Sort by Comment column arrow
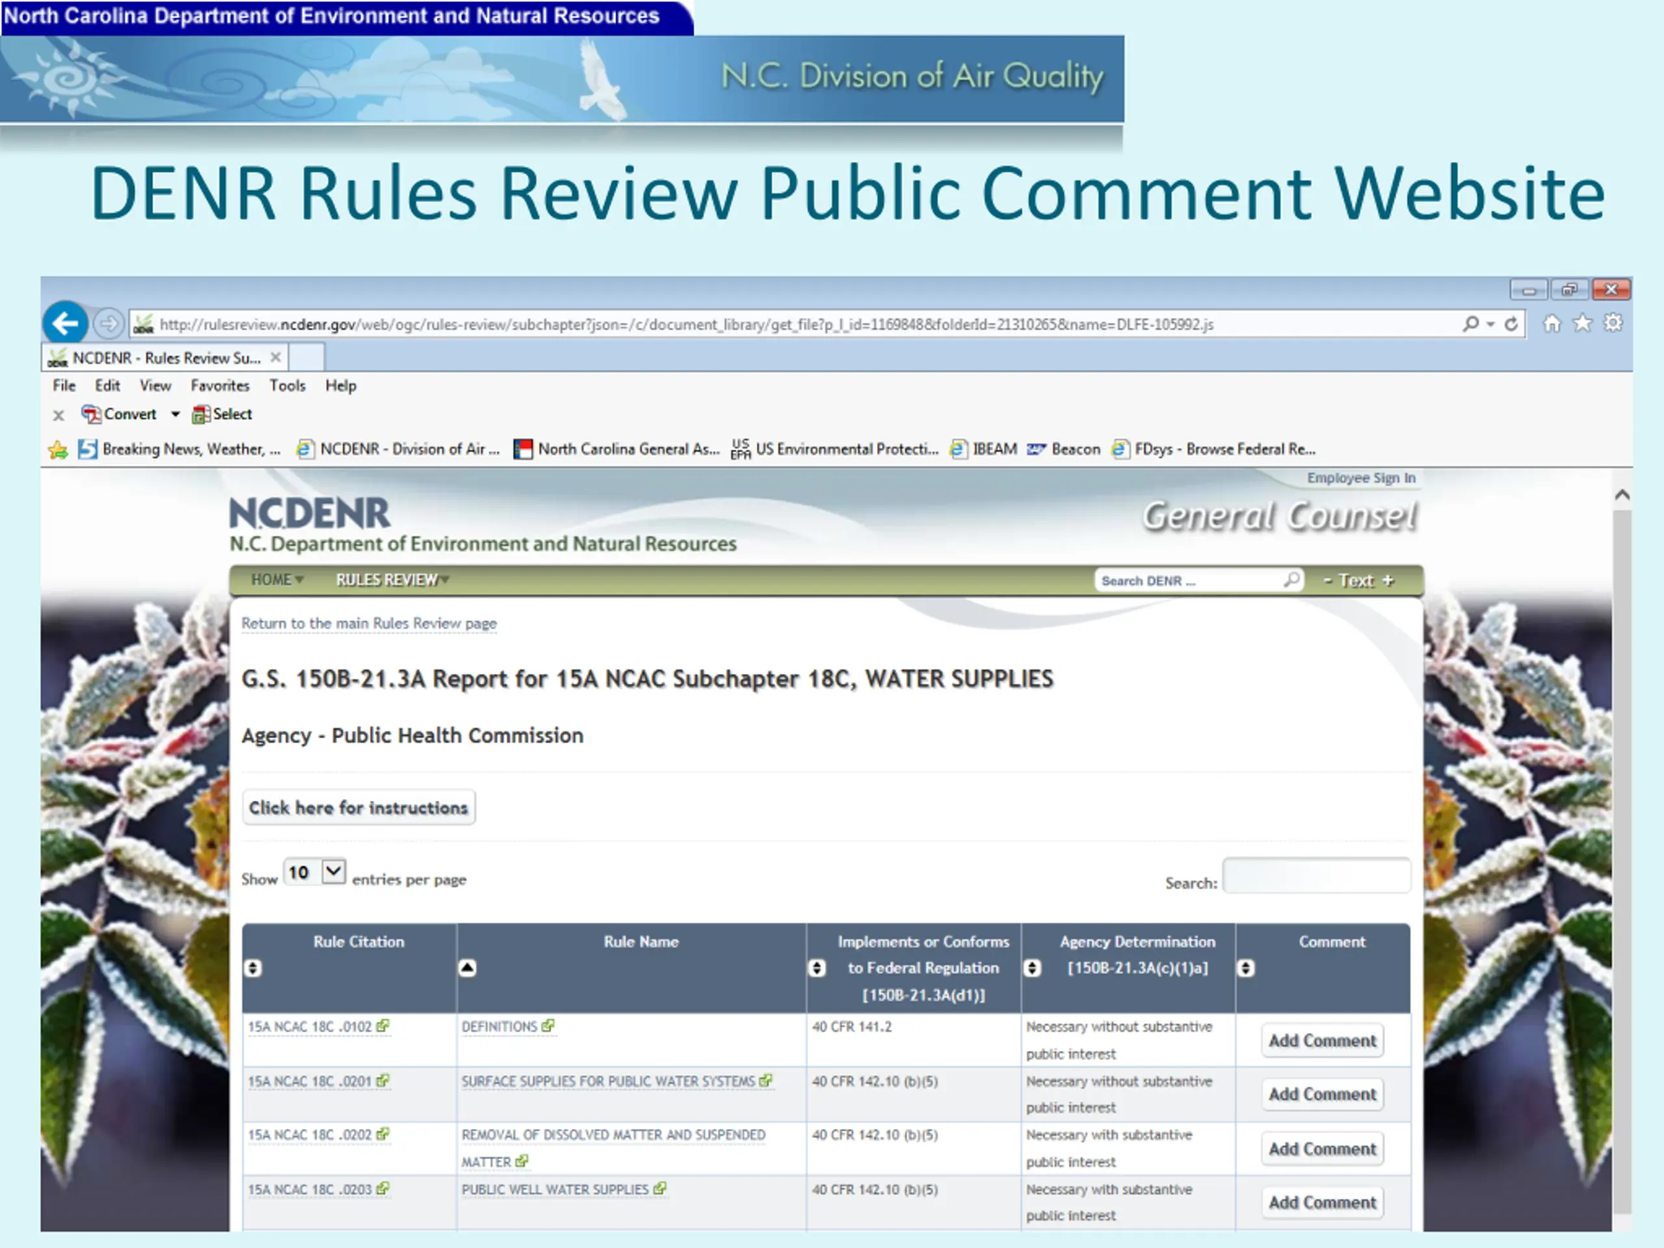The width and height of the screenshot is (1664, 1248). pyautogui.click(x=1246, y=969)
